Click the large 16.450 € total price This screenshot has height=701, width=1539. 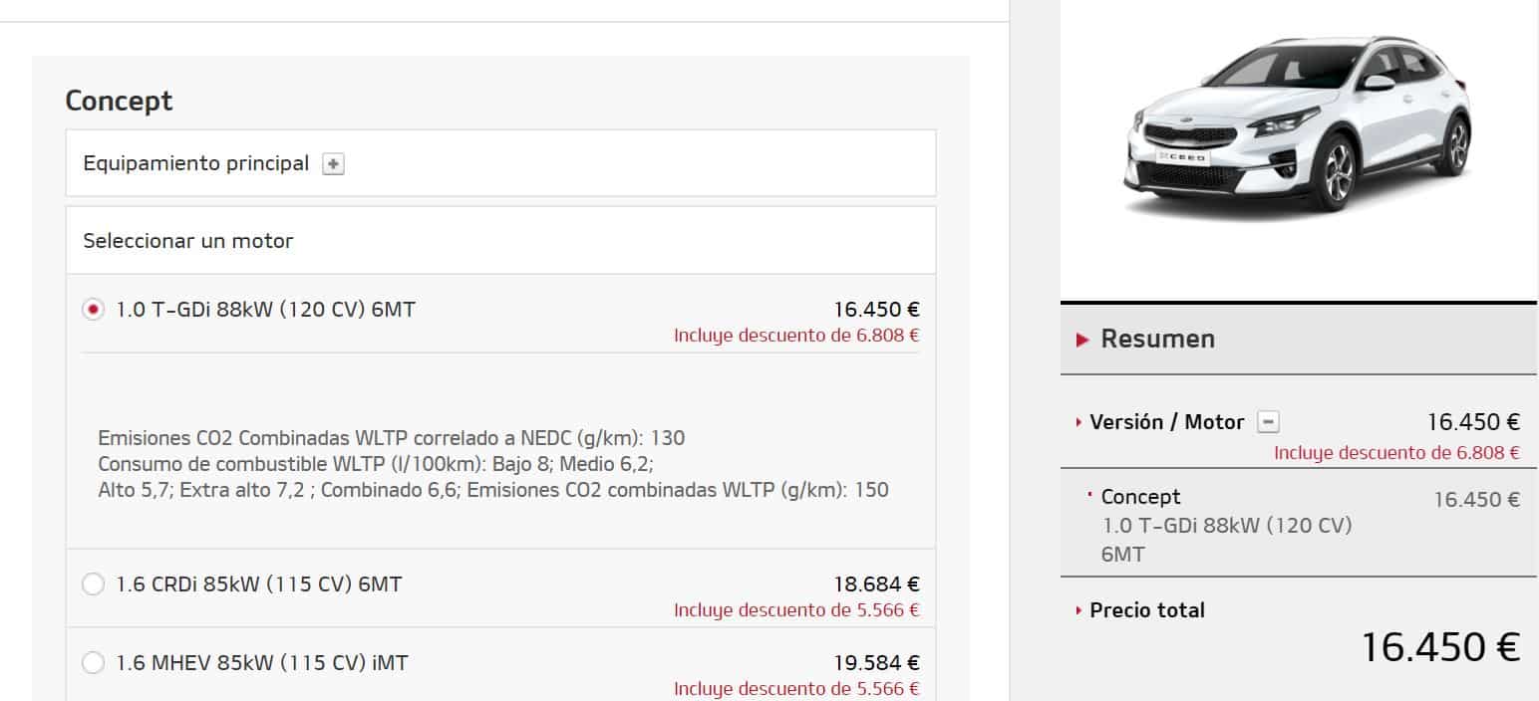point(1440,648)
